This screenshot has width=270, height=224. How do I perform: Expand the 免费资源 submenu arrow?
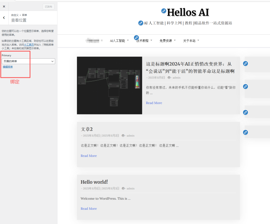tap(175, 40)
